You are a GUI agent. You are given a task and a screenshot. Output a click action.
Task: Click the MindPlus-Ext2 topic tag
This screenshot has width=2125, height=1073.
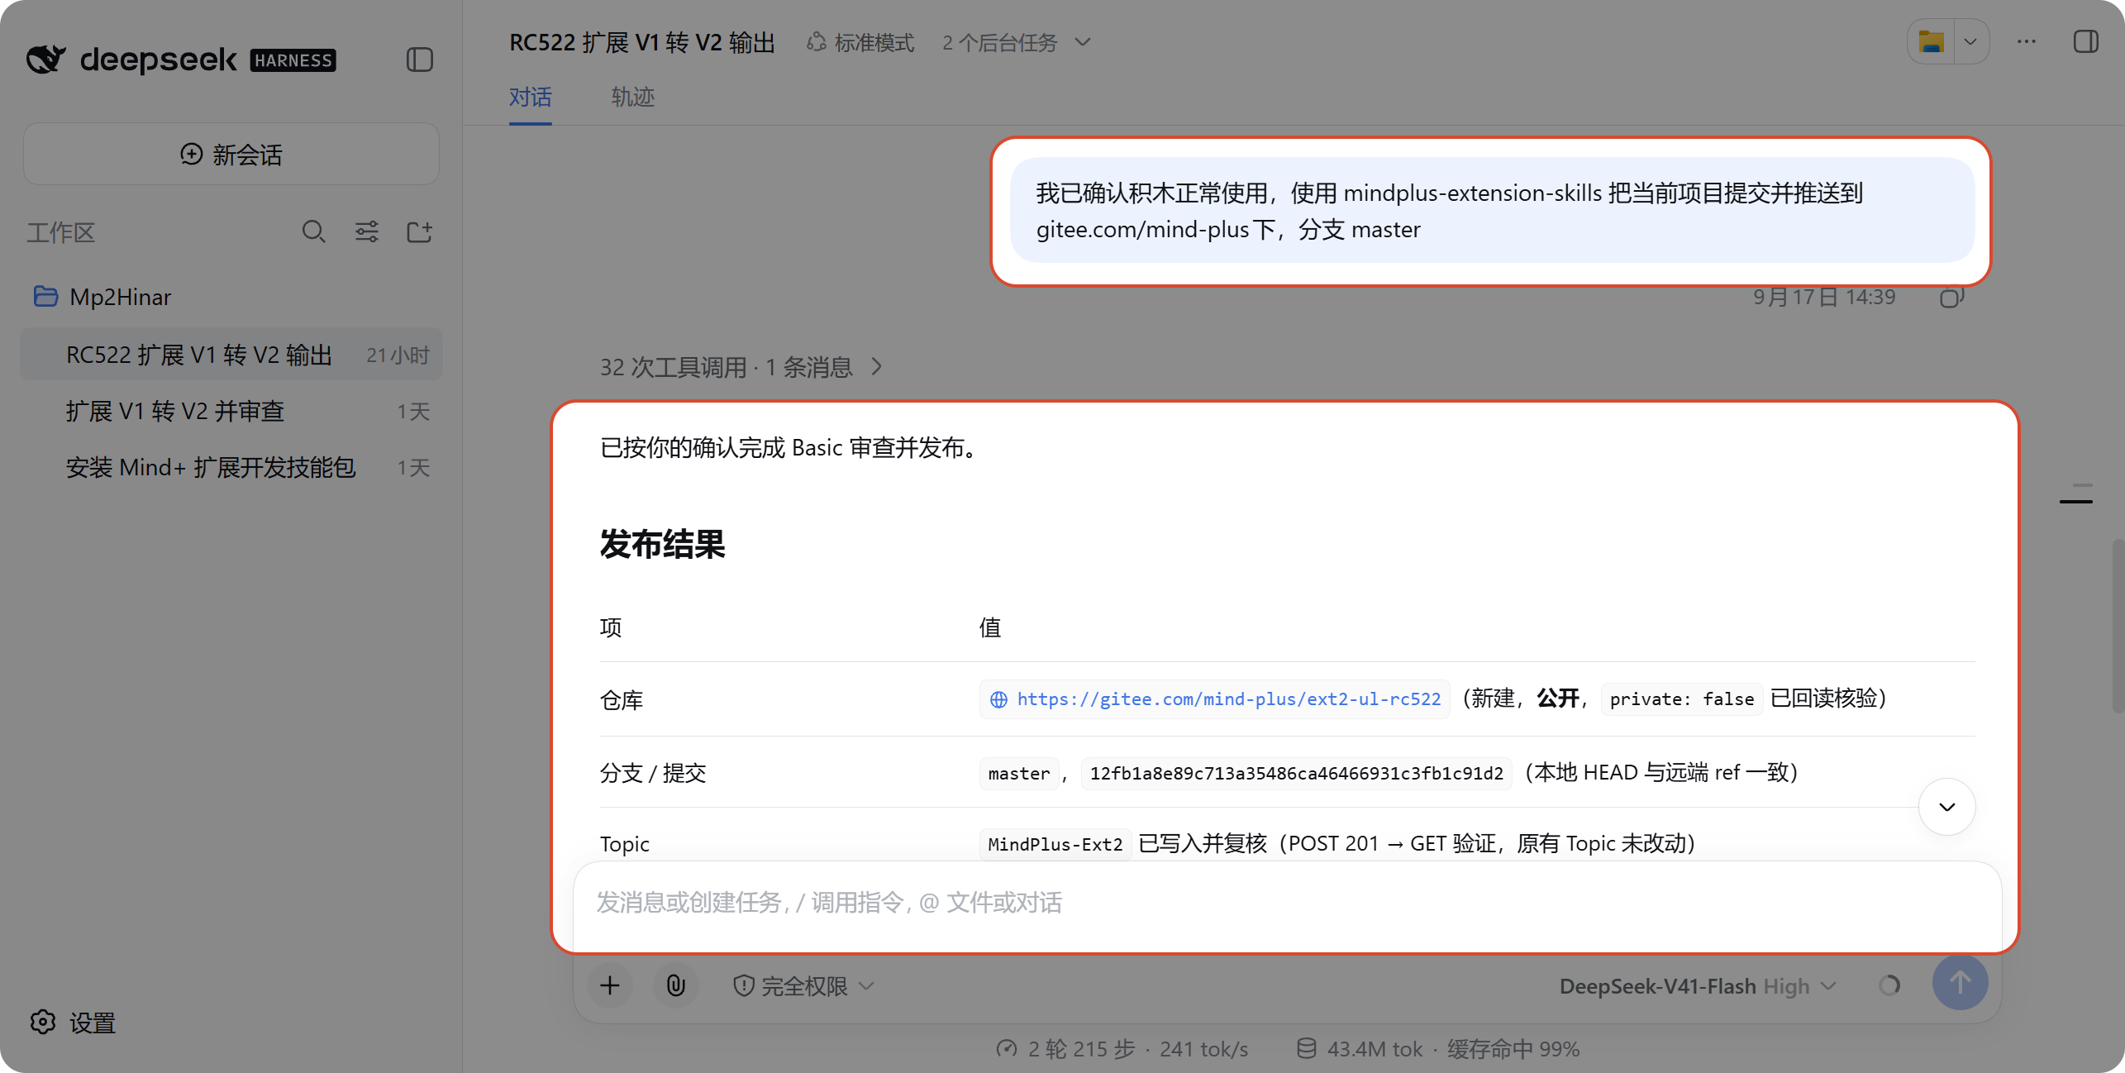[x=1055, y=845]
